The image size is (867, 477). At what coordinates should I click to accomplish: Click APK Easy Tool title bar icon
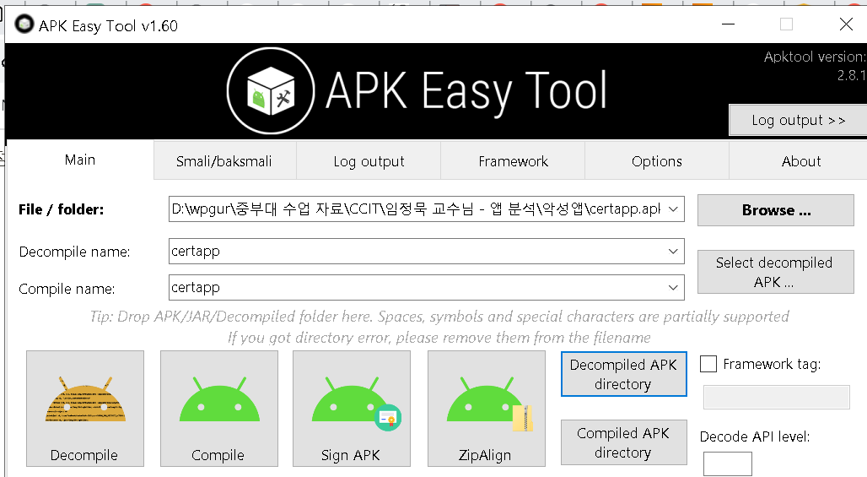click(24, 24)
